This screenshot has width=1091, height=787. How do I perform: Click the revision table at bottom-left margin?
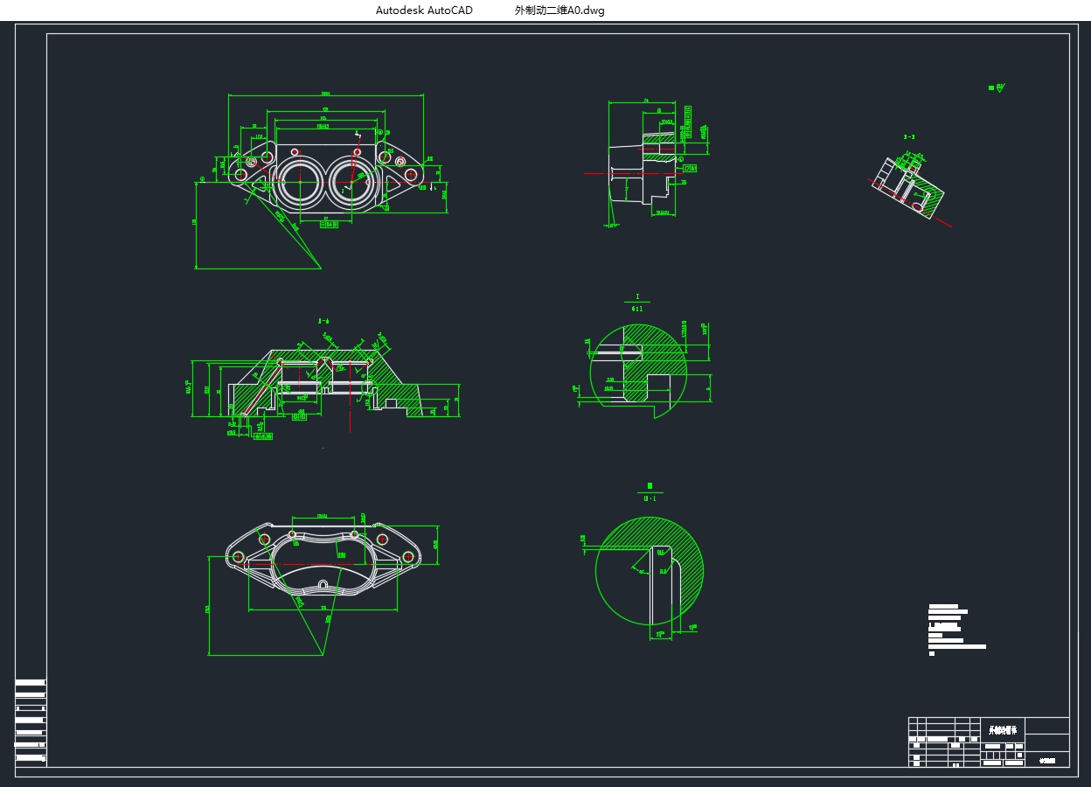(x=30, y=722)
